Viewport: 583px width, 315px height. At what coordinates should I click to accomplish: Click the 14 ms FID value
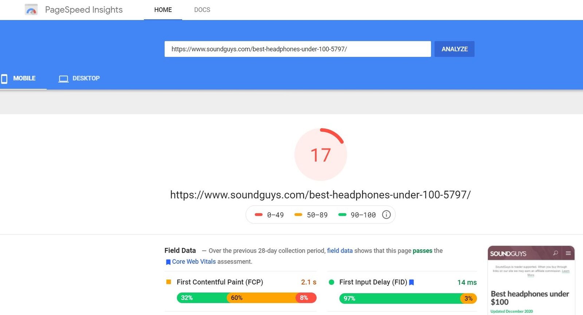coord(467,282)
